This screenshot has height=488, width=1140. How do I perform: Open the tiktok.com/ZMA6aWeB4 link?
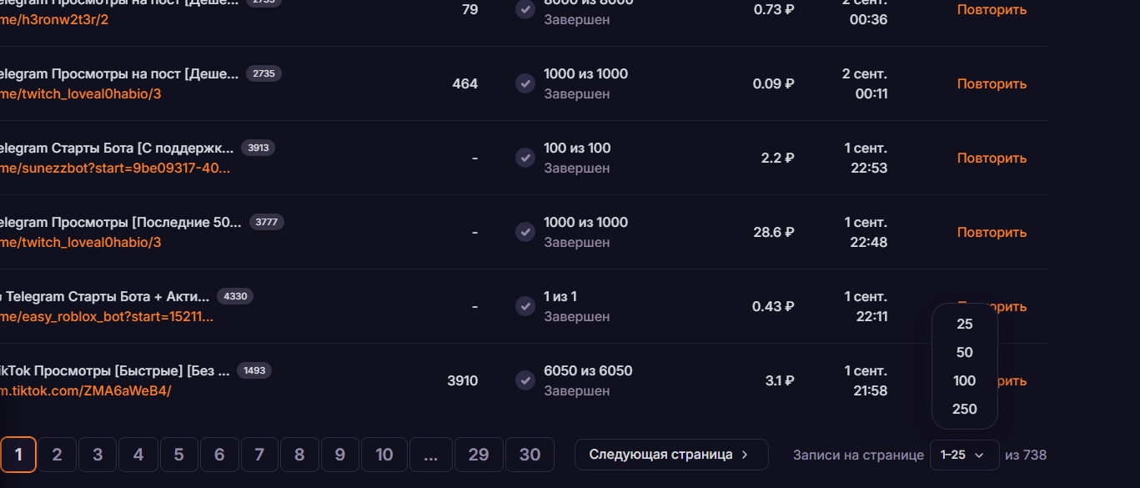tap(86, 390)
